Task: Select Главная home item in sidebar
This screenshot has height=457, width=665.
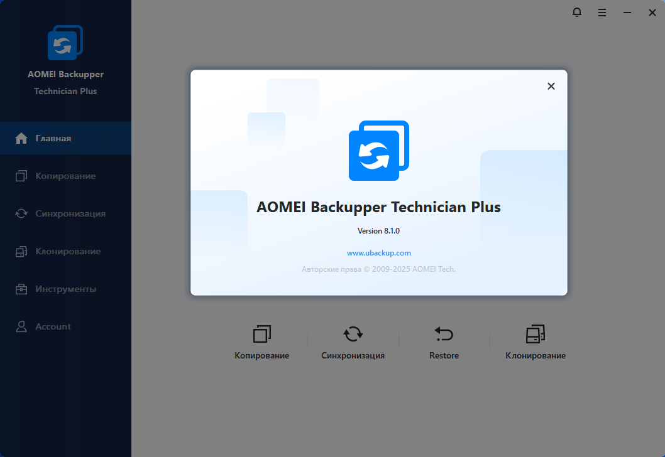Action: [53, 138]
